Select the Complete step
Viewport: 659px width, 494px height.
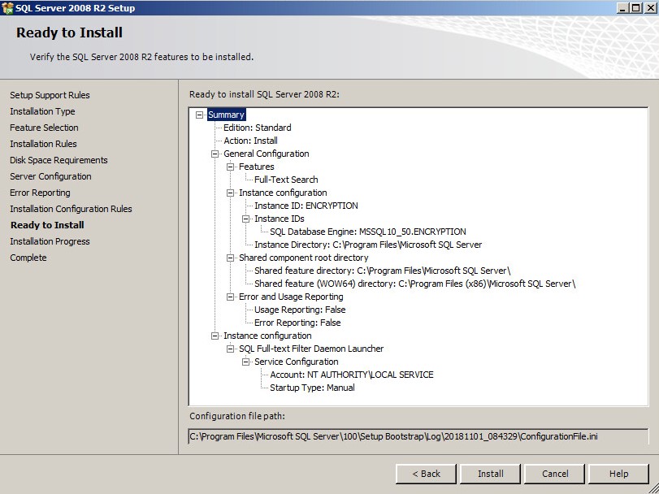click(x=28, y=258)
